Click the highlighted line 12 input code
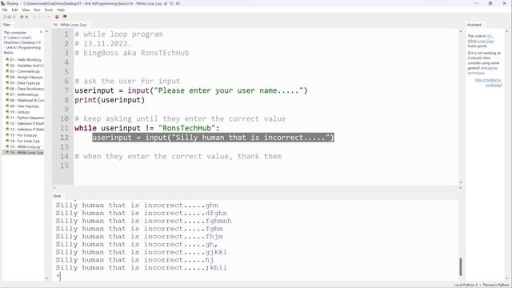 click(x=214, y=138)
